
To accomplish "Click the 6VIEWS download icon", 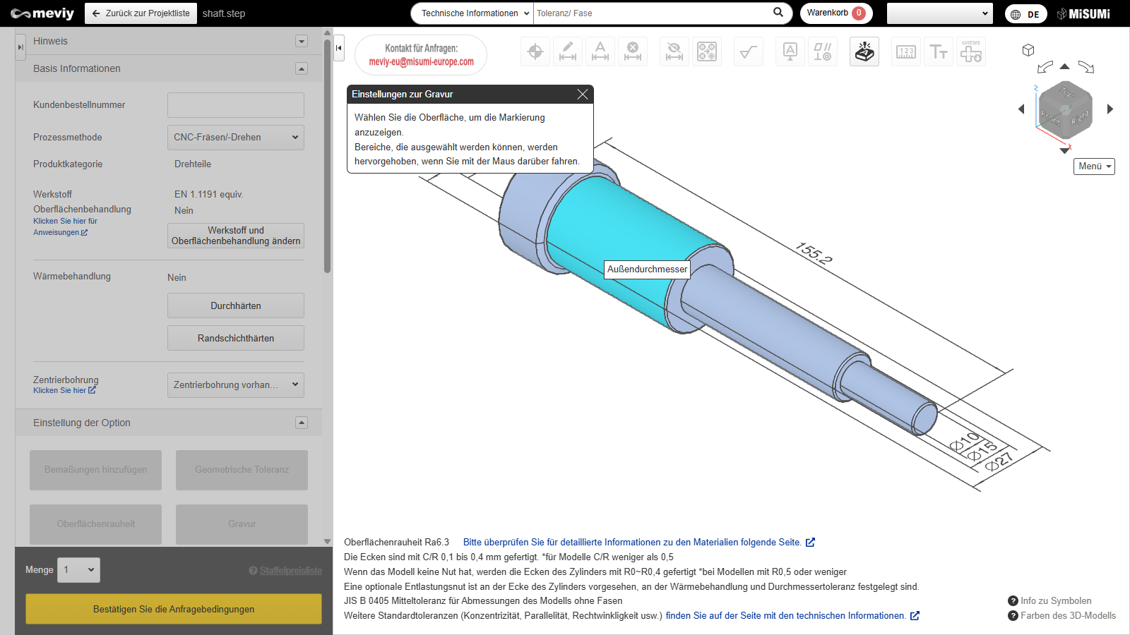I will coord(971,52).
